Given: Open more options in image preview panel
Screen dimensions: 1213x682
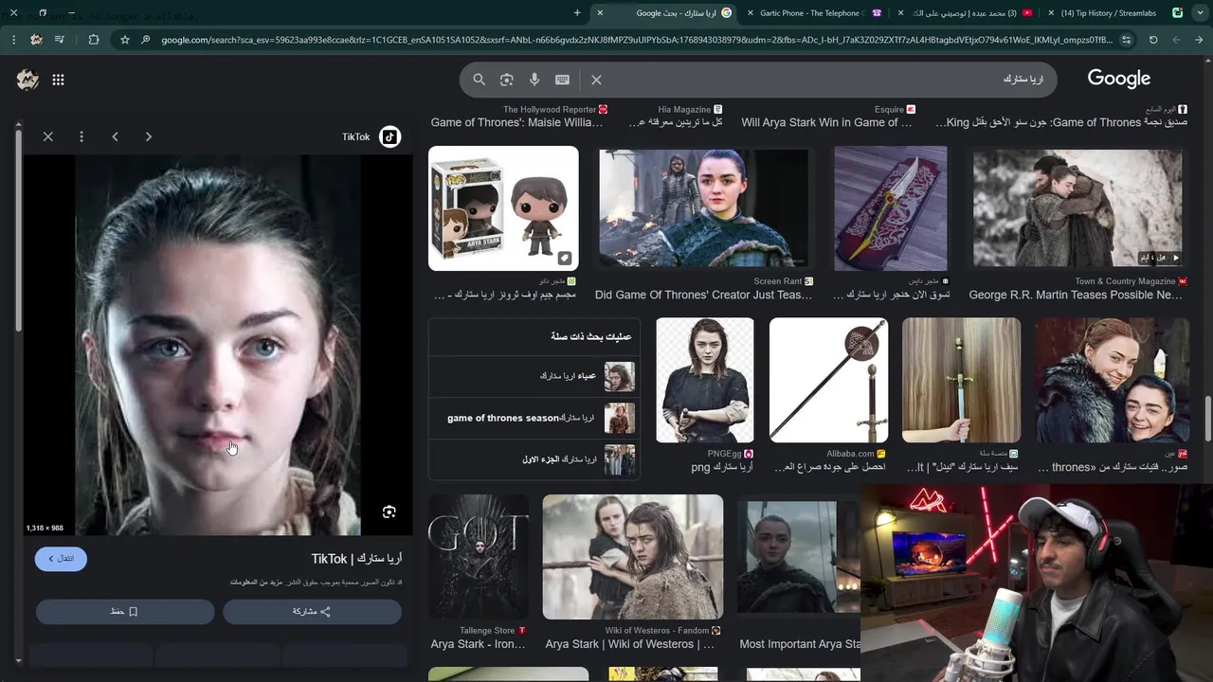Looking at the screenshot, I should click(x=81, y=136).
